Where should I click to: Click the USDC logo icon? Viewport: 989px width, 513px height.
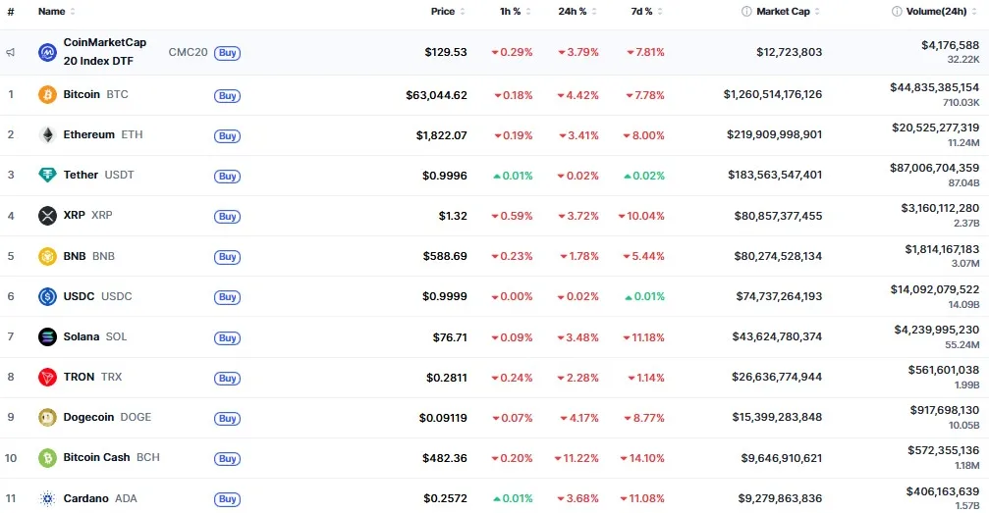click(x=47, y=296)
